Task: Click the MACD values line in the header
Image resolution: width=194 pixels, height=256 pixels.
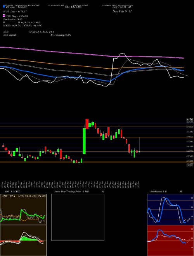Action: tap(23, 26)
